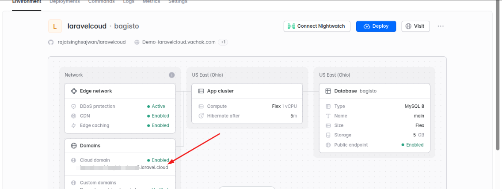Switch to the Logs tab
This screenshot has height=191, width=502.
point(129,2)
